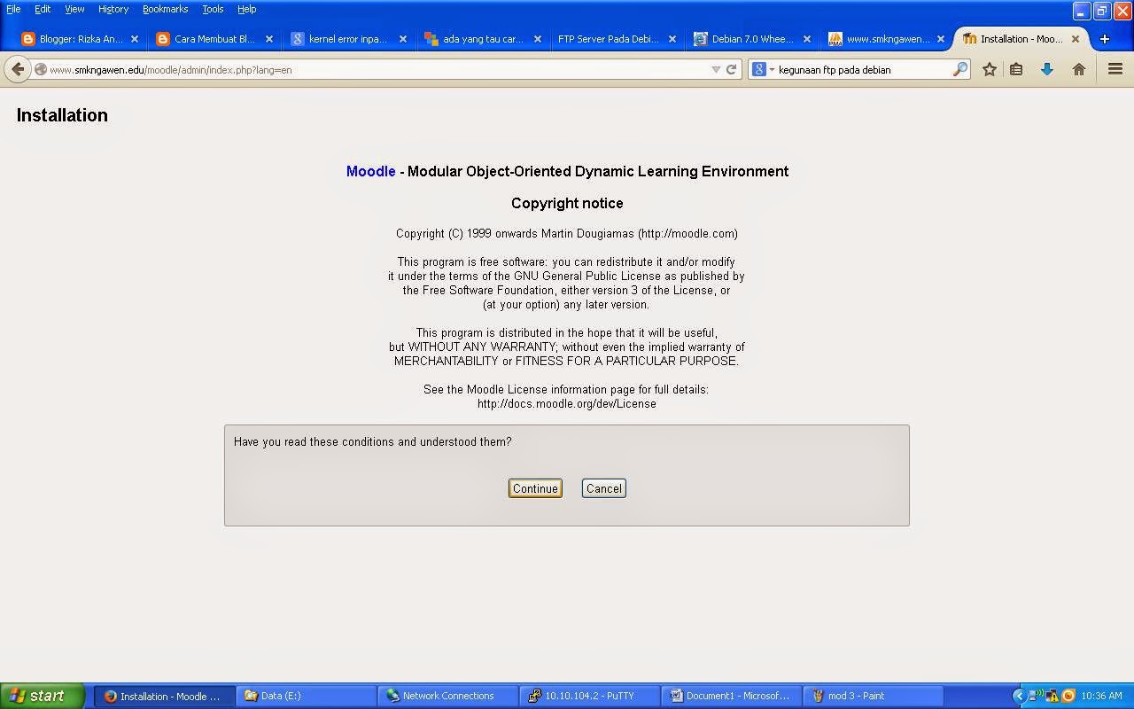Close the Installation - Moo... tab
The height and width of the screenshot is (709, 1134).
1076,39
